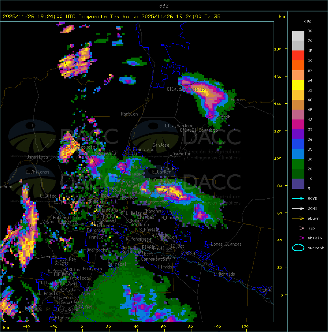328x332 pixels.
Task: Click the 'current' legend label
Action: click(316, 248)
